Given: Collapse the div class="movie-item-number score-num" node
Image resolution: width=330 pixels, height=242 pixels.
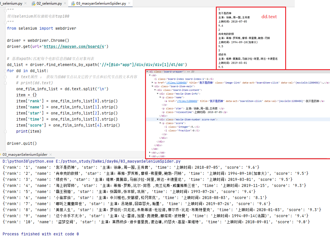Looking at the screenshot, I should tap(157, 119).
